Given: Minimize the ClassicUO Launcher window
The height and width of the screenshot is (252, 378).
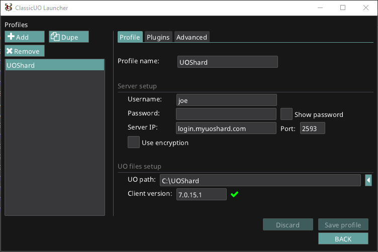Looking at the screenshot, I should point(320,8).
